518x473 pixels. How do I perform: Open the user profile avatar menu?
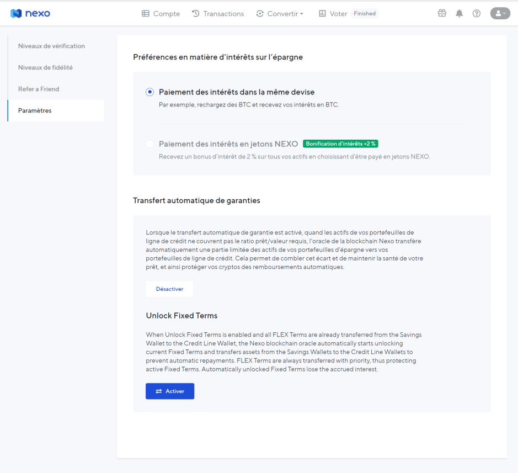click(500, 14)
